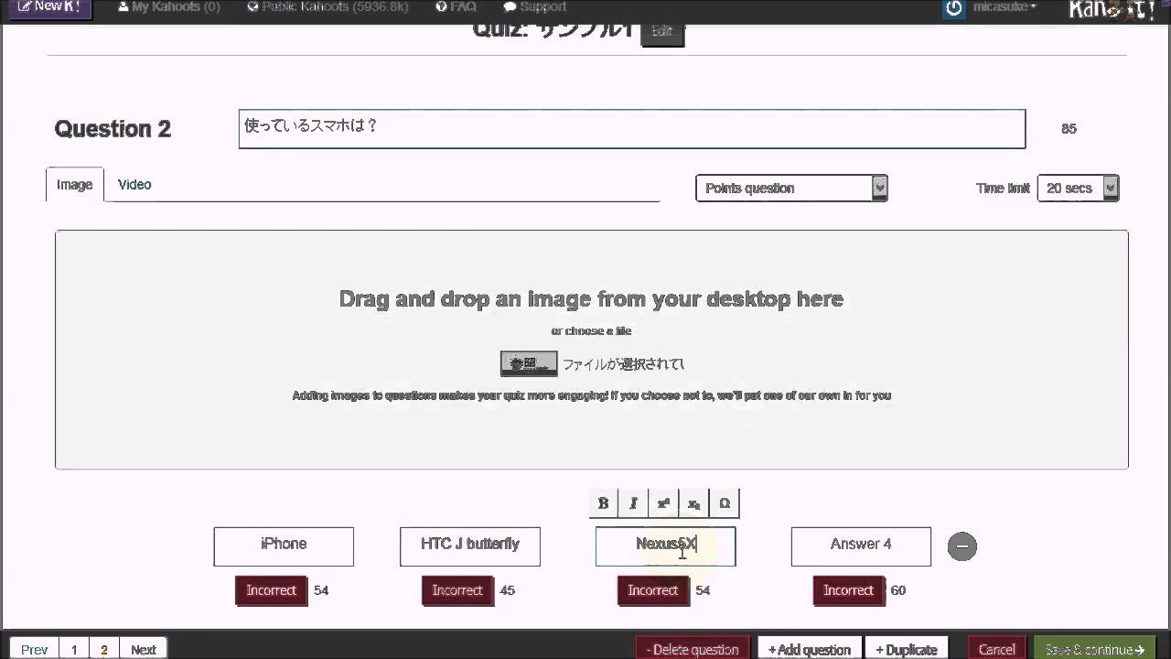Open Public Kahoots in the top bar
The image size is (1171, 659).
pyautogui.click(x=328, y=7)
